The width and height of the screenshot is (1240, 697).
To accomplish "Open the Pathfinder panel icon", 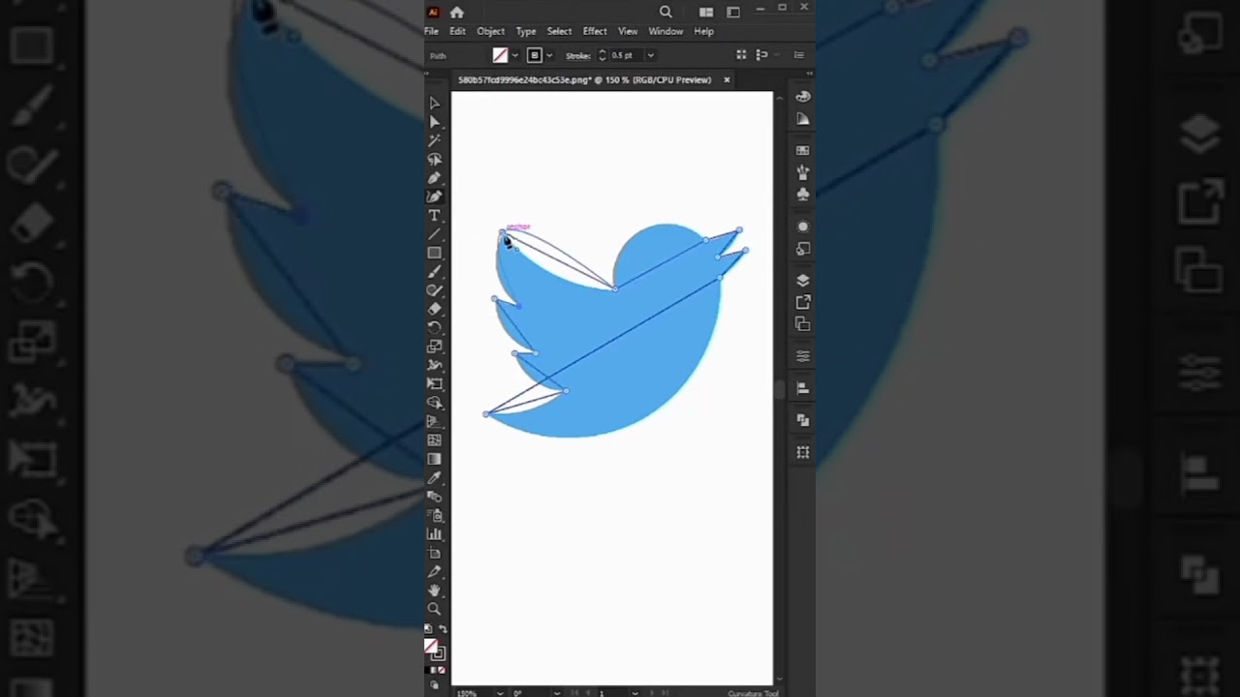I will tap(803, 420).
